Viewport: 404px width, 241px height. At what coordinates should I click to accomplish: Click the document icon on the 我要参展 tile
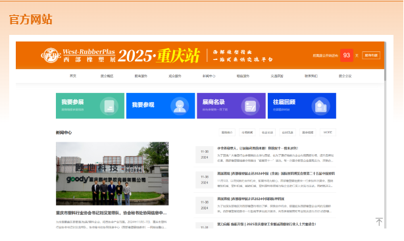(x=109, y=106)
